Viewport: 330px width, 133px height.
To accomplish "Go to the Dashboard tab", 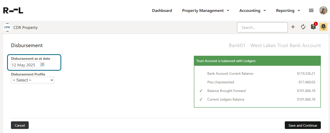I will [x=162, y=11].
